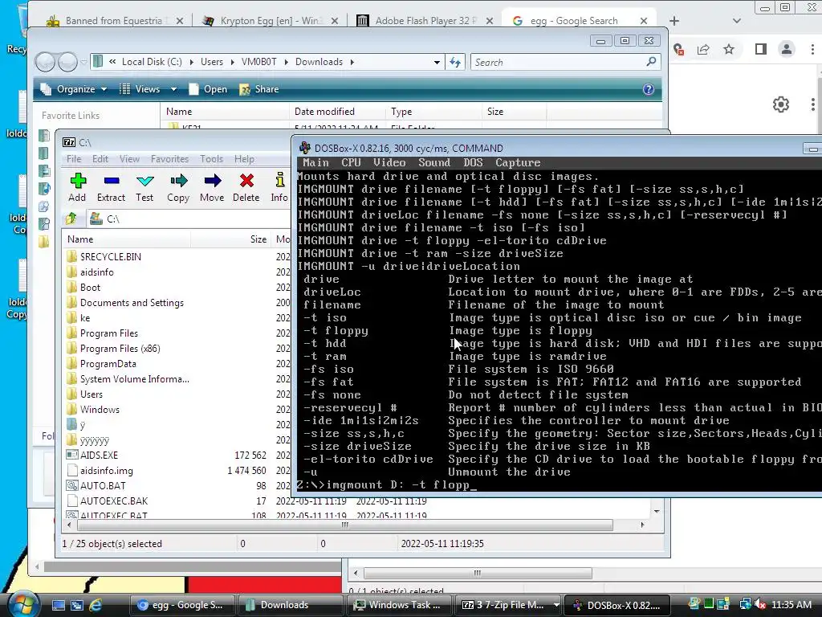Select the AUTO.BAT file

click(96, 486)
